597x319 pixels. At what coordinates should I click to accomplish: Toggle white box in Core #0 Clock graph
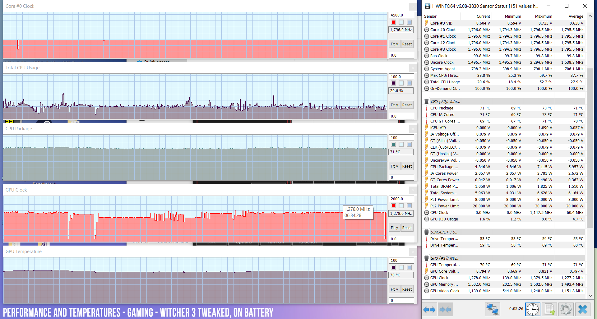pyautogui.click(x=401, y=22)
